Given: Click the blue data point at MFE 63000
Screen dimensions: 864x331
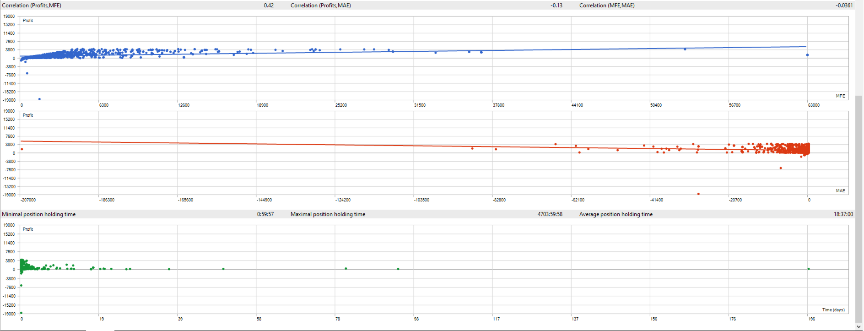Looking at the screenshot, I should (x=807, y=55).
